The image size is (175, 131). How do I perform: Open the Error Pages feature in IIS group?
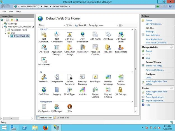[95, 78]
